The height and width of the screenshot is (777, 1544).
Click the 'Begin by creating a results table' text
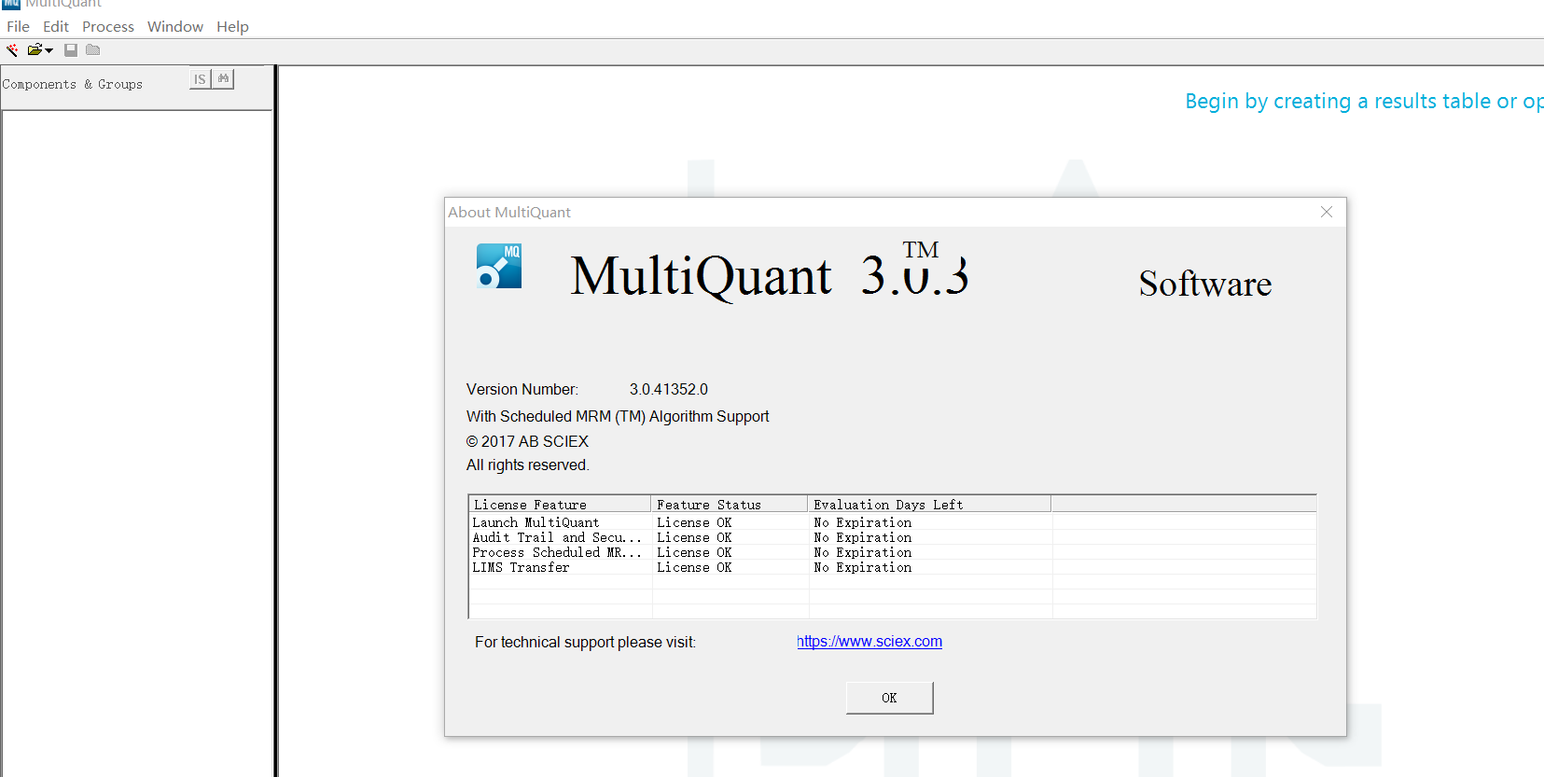point(1364,101)
